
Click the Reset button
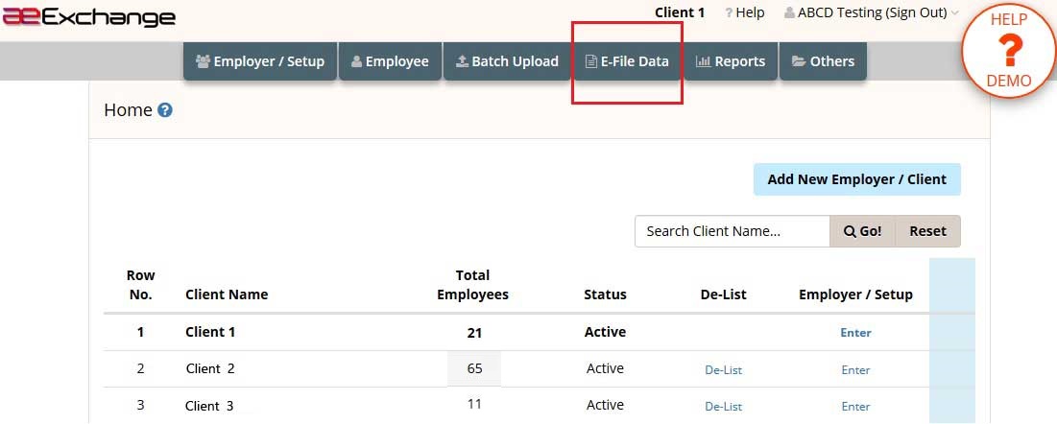click(x=927, y=231)
